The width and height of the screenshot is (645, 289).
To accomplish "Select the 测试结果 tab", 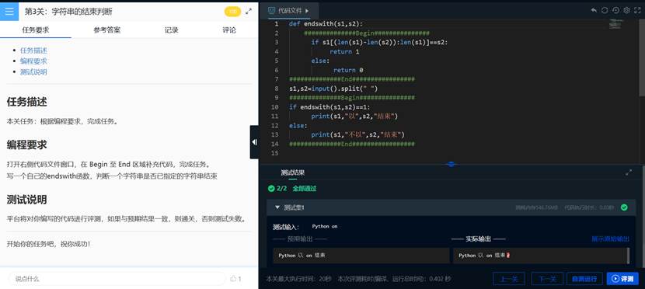I will click(x=292, y=172).
